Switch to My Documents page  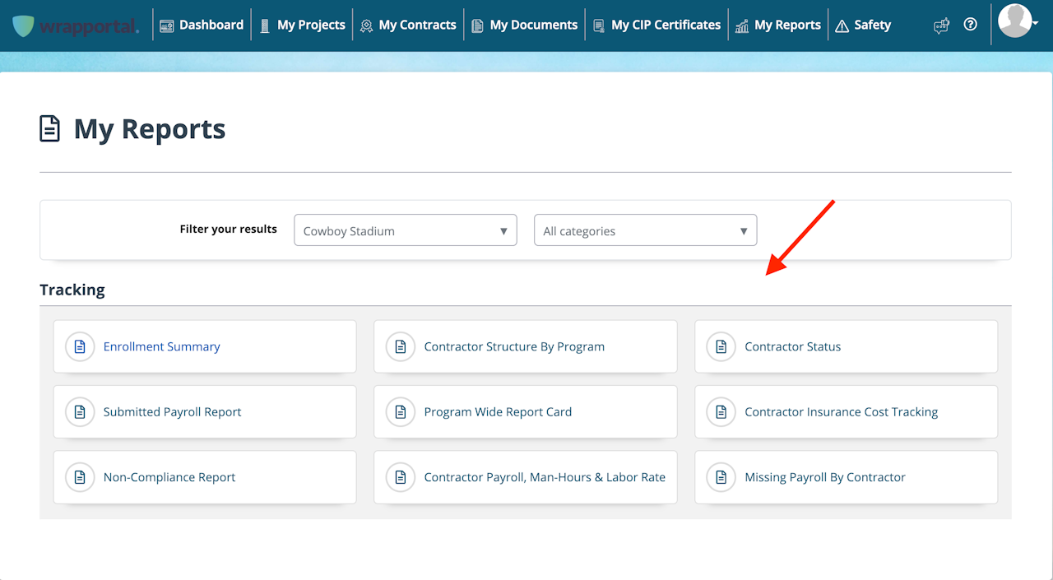(524, 26)
